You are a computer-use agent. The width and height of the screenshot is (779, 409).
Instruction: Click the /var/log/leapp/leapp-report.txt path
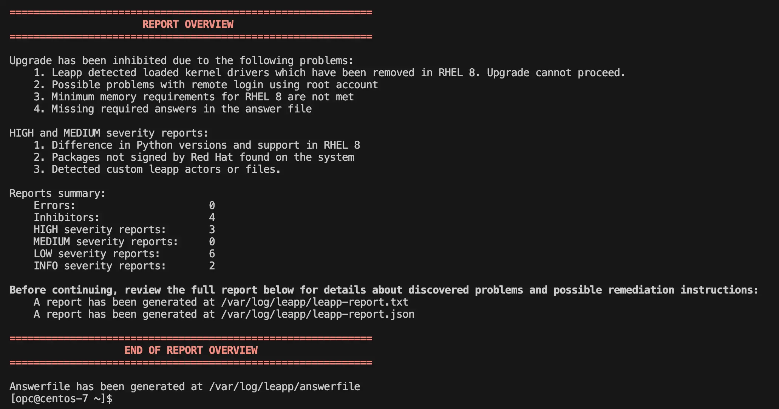315,302
